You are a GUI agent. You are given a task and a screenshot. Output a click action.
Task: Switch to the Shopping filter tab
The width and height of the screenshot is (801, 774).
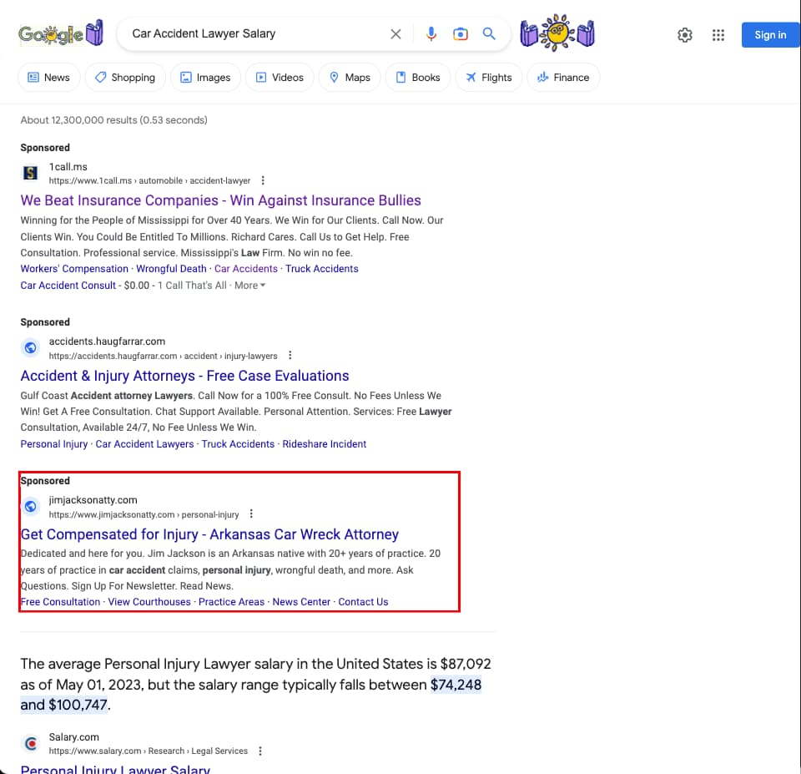[125, 77]
